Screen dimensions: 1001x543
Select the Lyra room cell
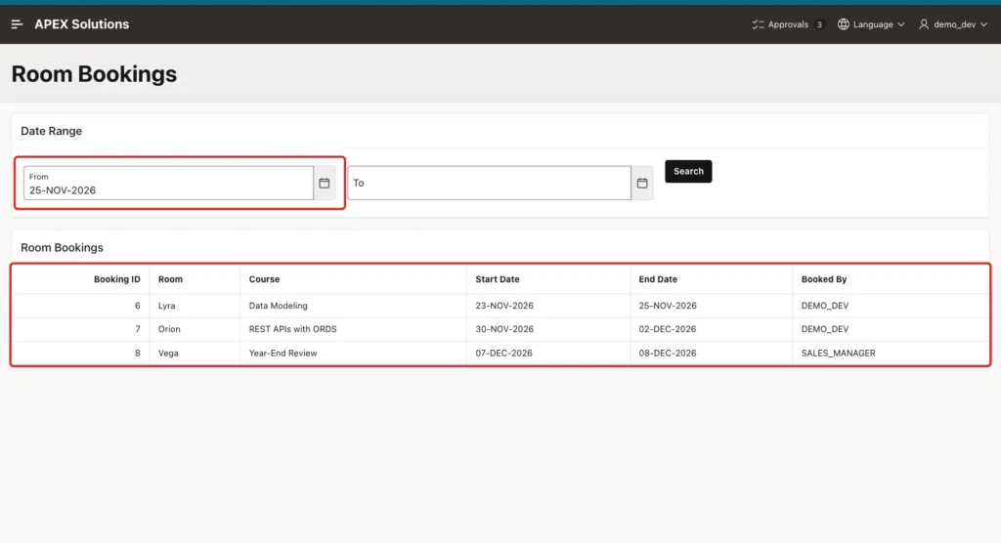click(166, 306)
